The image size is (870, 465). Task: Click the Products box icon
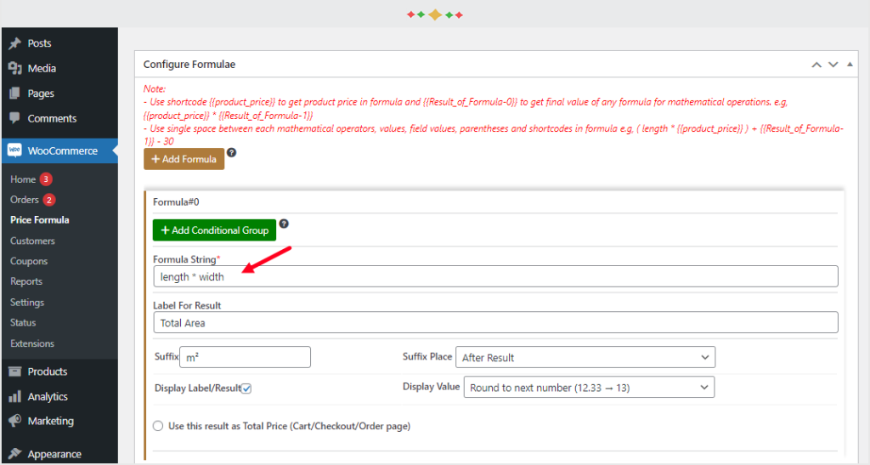[15, 371]
